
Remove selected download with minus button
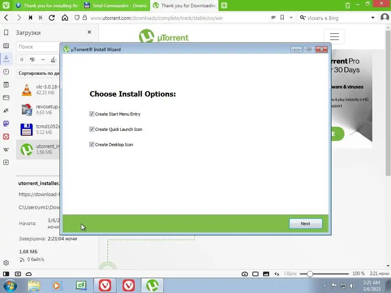[x=43, y=60]
